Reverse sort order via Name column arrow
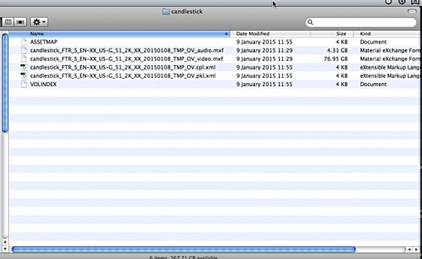The image size is (422, 259). (226, 34)
